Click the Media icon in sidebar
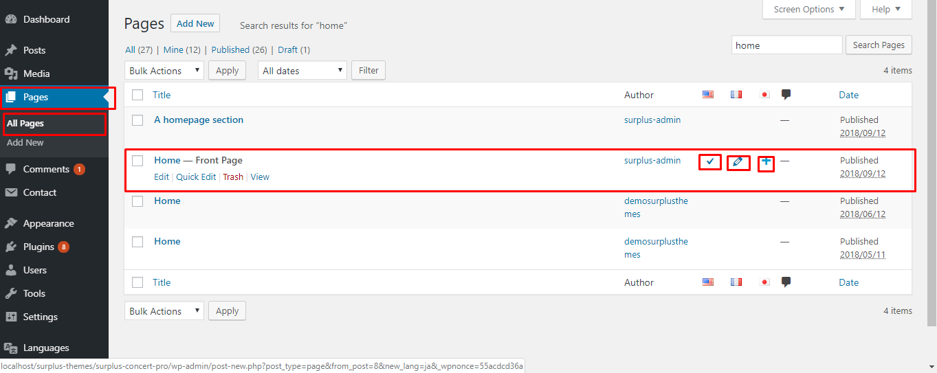 click(x=11, y=74)
